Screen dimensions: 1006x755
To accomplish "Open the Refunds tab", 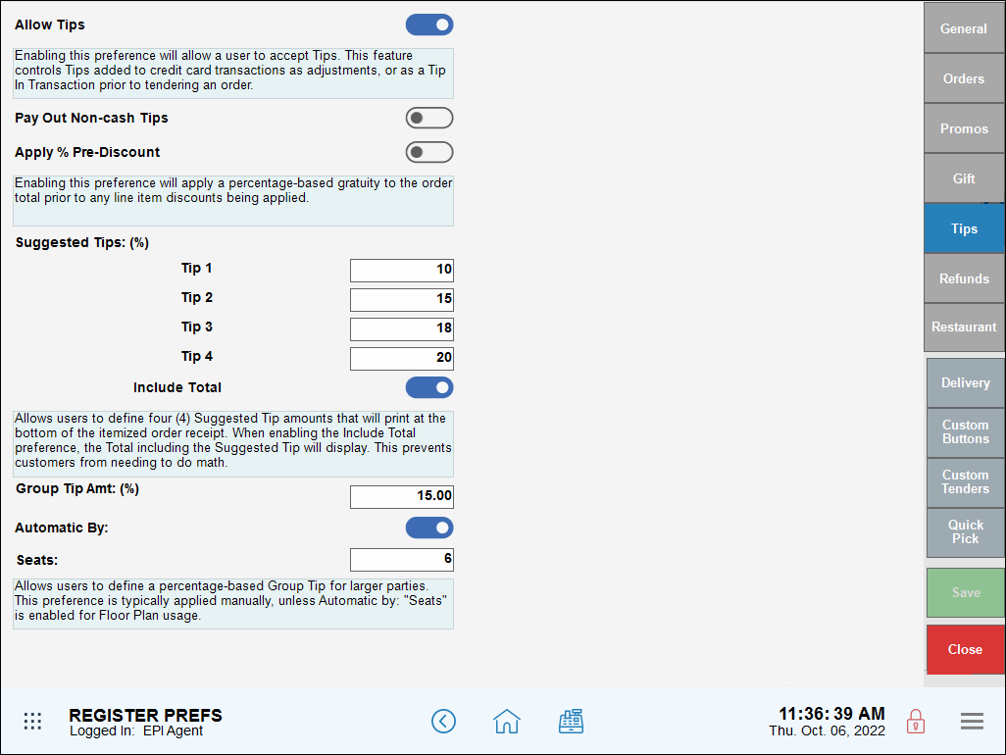I will (964, 278).
